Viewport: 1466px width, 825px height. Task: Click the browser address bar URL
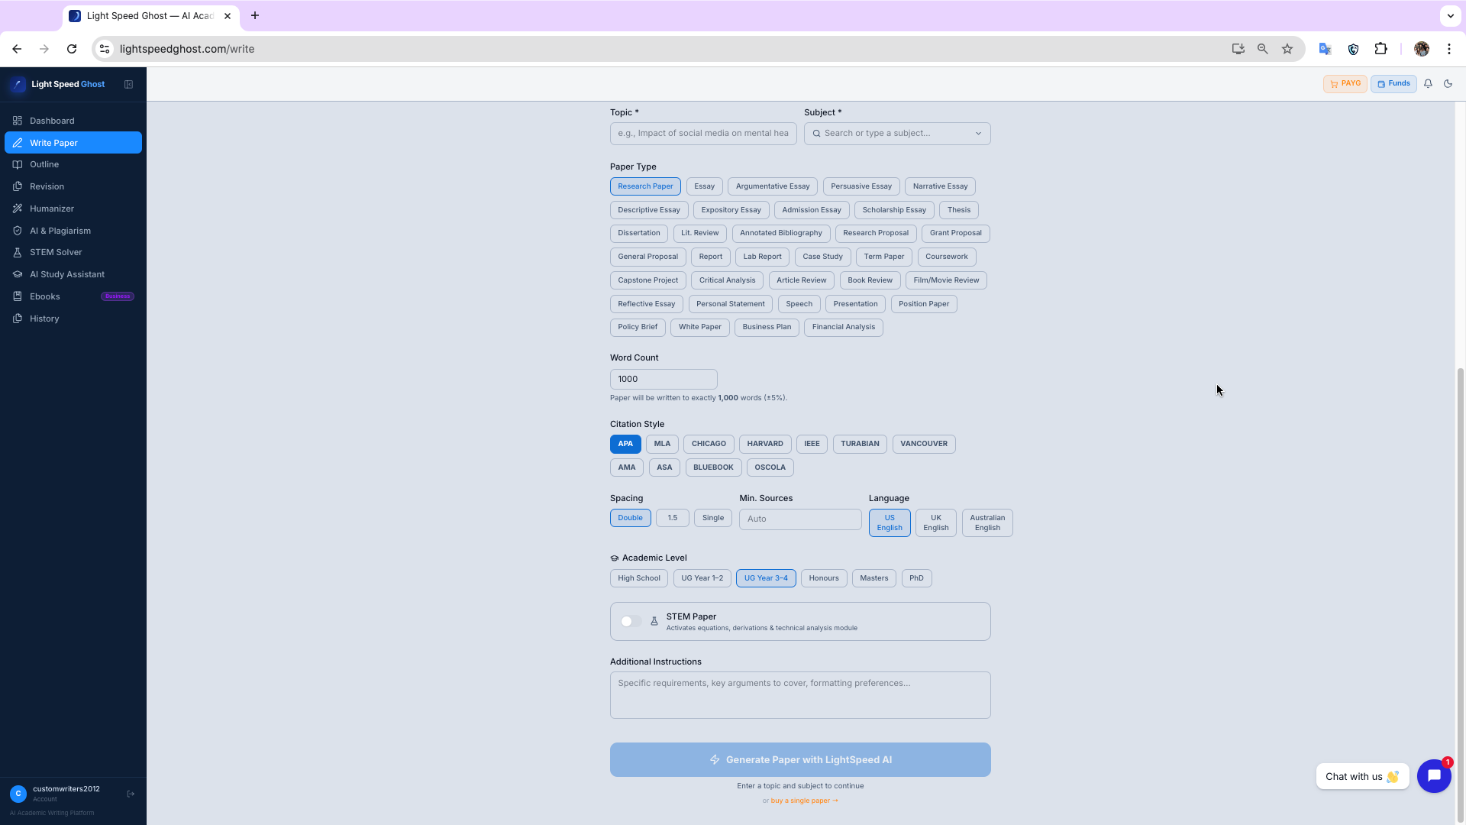click(187, 49)
